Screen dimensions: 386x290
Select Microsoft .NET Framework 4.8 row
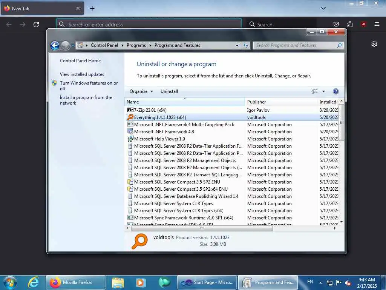(x=232, y=132)
